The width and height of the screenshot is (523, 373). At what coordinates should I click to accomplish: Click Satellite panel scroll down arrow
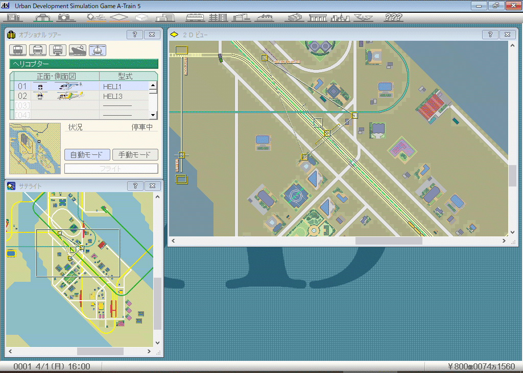pos(157,343)
